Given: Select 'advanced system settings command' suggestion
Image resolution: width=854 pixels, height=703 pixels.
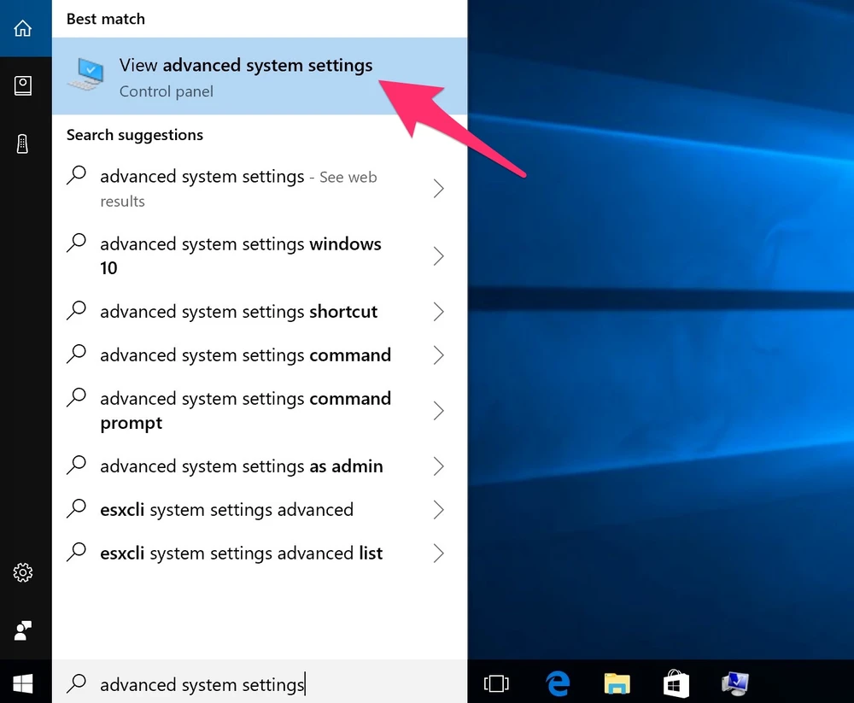Looking at the screenshot, I should click(245, 355).
